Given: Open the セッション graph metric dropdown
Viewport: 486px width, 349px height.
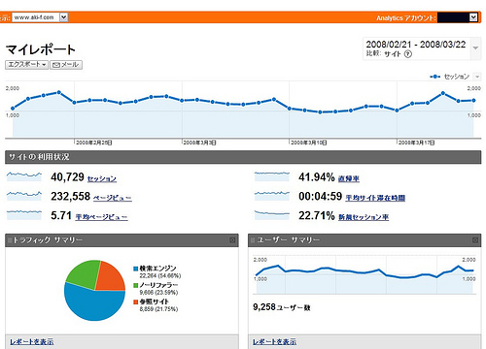Looking at the screenshot, I should 477,77.
